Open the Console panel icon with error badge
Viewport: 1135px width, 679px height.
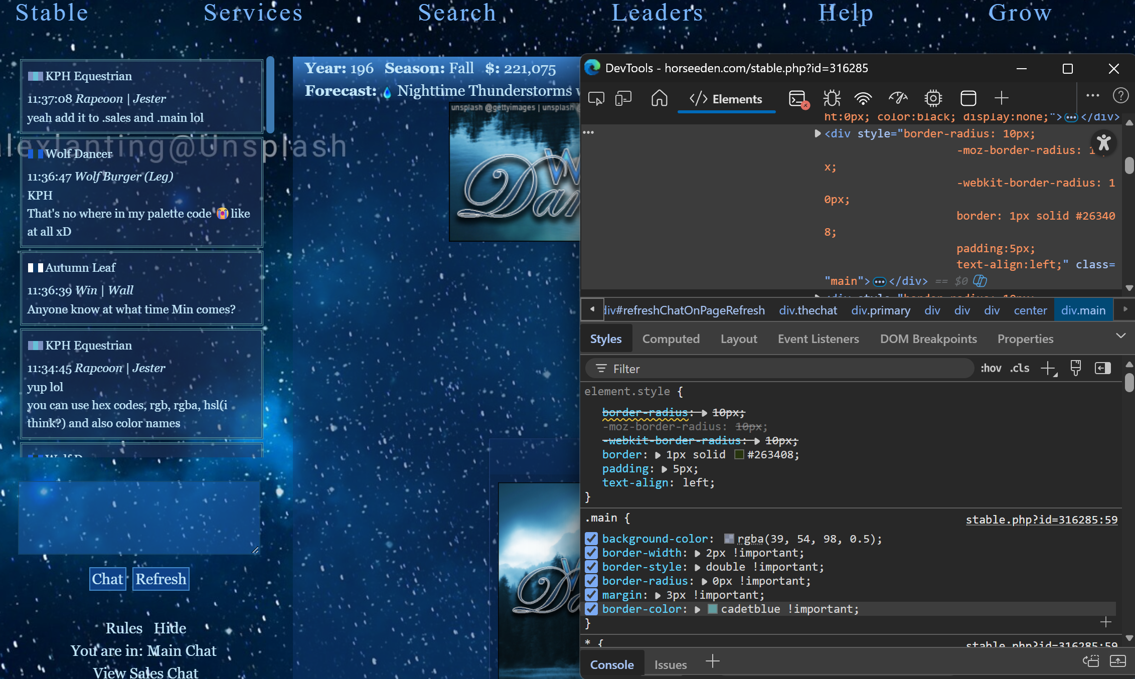(797, 99)
